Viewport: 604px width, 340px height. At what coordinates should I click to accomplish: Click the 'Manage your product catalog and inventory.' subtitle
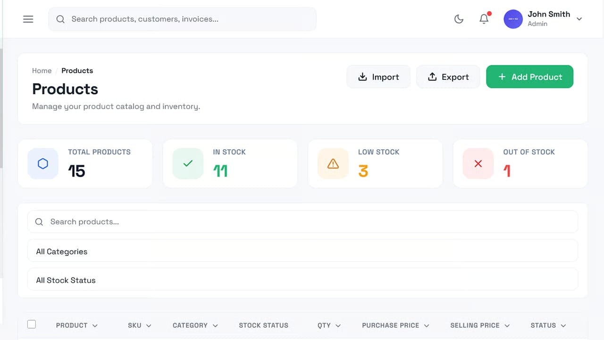pyautogui.click(x=116, y=107)
